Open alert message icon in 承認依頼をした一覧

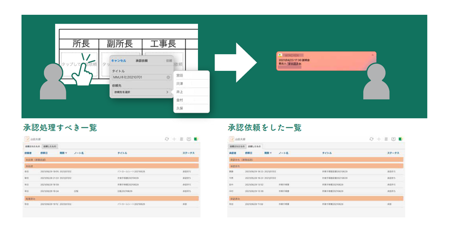pyautogui.click(x=394, y=139)
